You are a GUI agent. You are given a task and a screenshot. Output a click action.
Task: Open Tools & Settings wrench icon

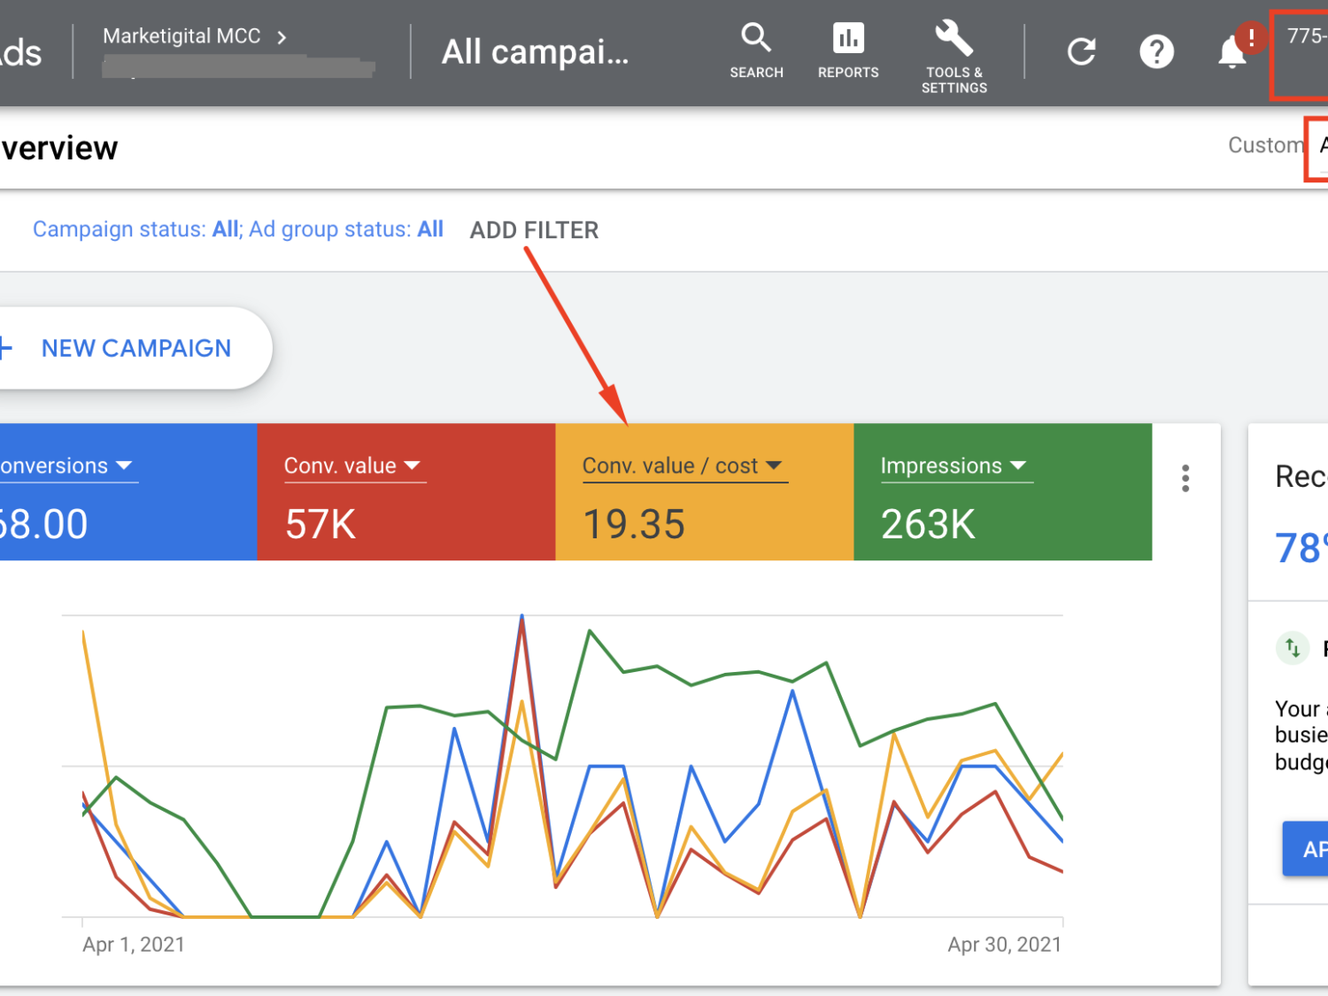click(x=954, y=55)
